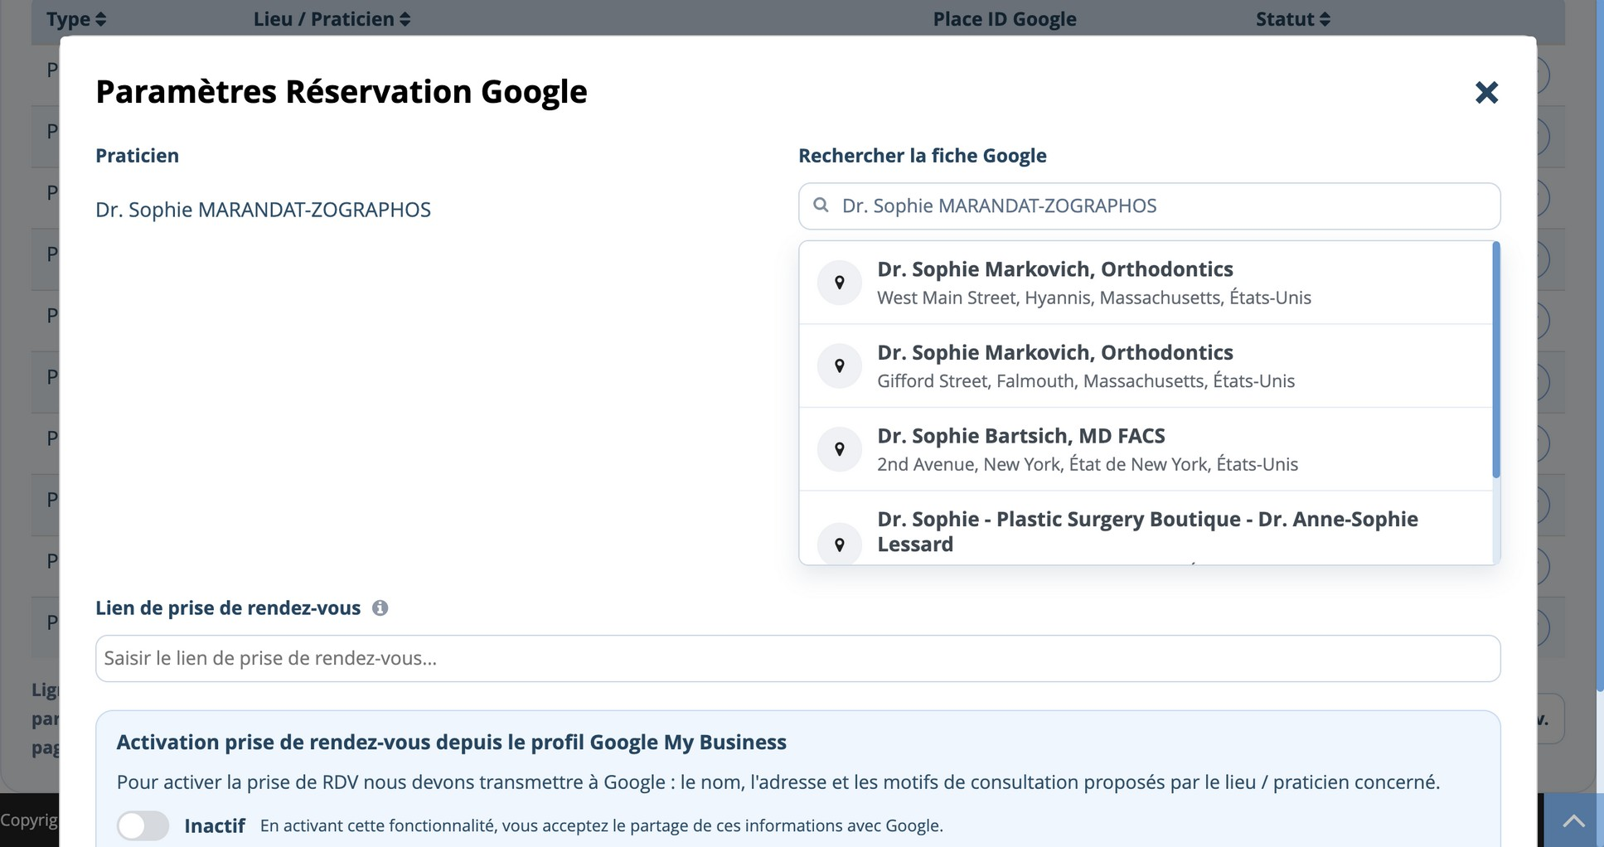Click the Google listing search field
The image size is (1604, 847).
click(1149, 206)
